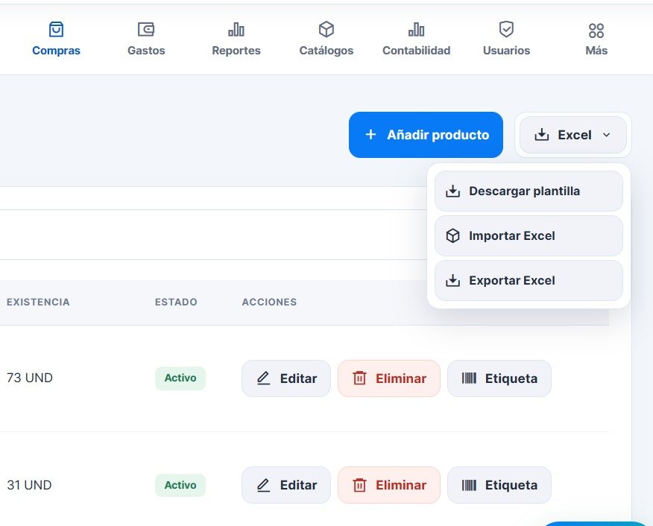Image resolution: width=653 pixels, height=526 pixels.
Task: Click the Reportes bar chart icon
Action: [x=236, y=30]
